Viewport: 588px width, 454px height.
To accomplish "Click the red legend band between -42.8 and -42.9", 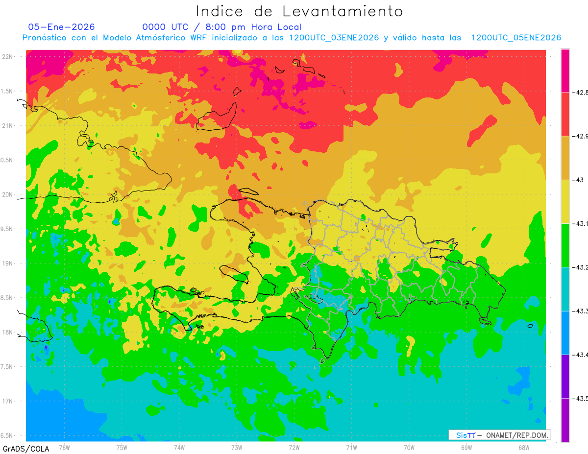I will coord(565,114).
